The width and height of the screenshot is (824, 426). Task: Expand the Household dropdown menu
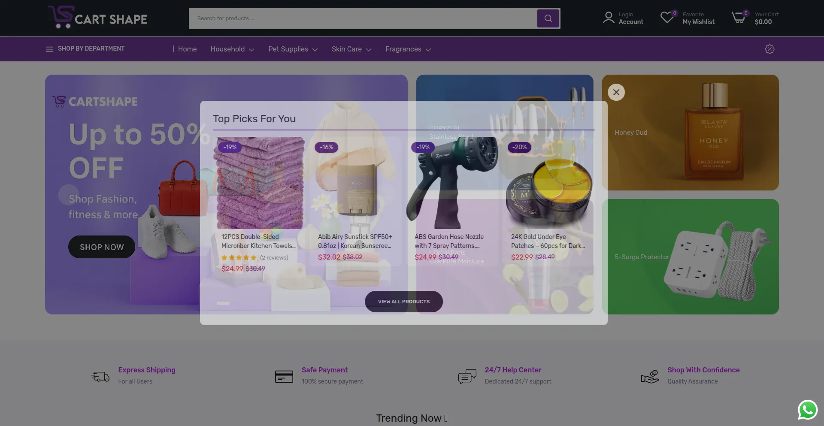point(232,49)
